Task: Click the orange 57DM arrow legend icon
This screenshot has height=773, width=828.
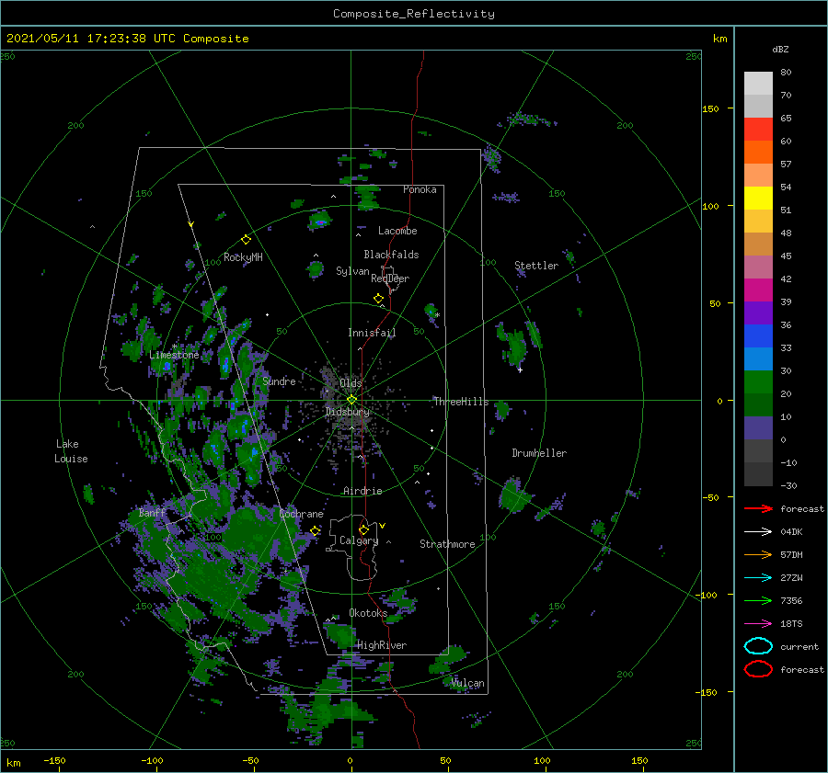Action: [758, 554]
